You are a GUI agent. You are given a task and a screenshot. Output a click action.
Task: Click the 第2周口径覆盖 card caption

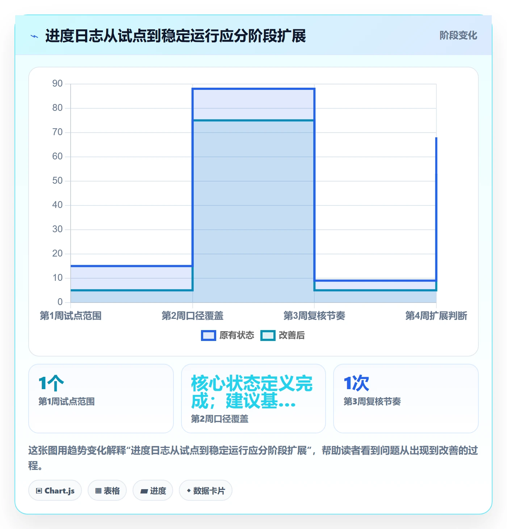tap(220, 419)
